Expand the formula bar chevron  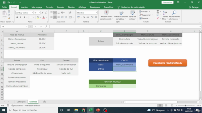point(200,26)
